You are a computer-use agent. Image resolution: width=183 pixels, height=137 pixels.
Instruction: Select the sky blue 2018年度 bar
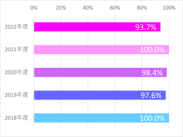point(102,118)
